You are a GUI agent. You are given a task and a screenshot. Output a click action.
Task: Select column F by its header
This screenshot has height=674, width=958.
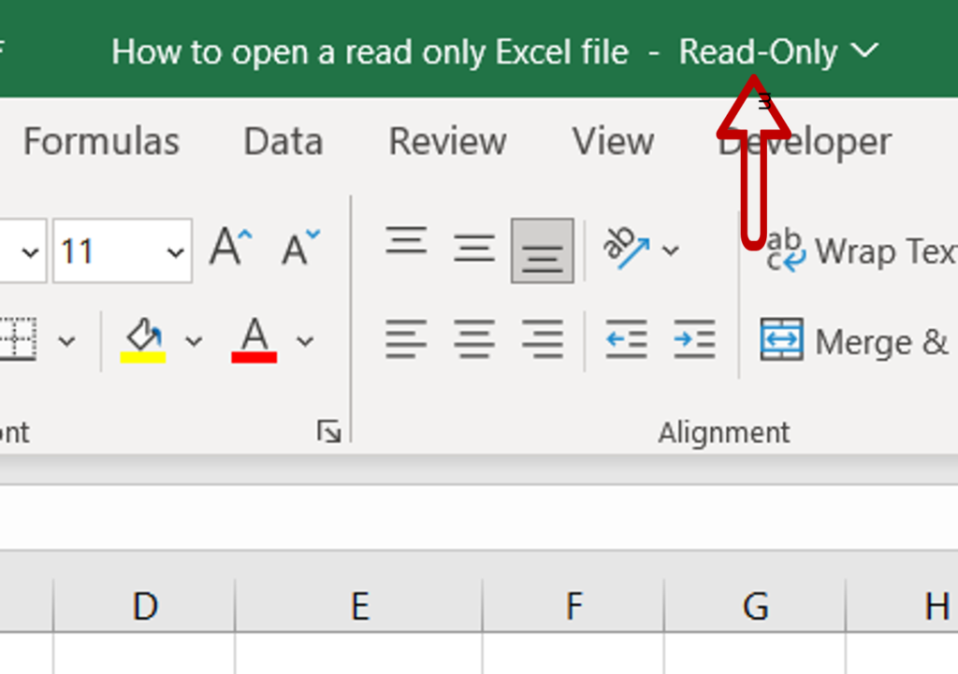click(573, 606)
